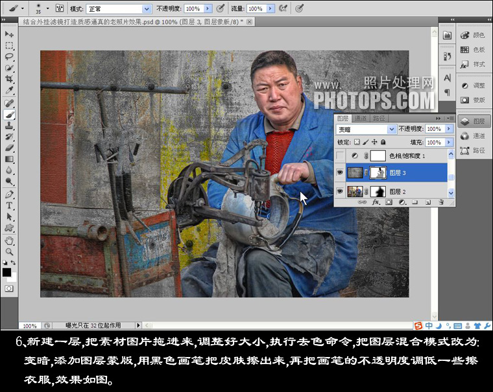Hide 图层 2 with its eye icon
Screen dimensions: 493x392
point(340,191)
